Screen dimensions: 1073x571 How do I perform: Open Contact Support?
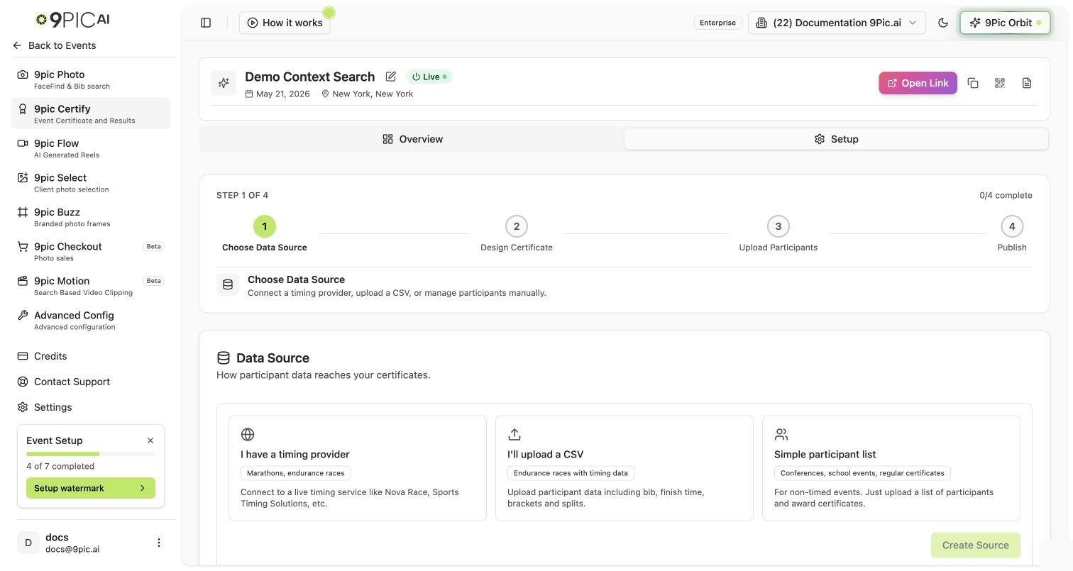point(91,382)
